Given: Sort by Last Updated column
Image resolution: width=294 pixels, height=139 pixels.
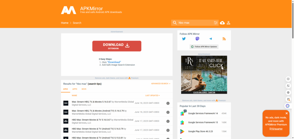Looking at the screenshot, I should click(152, 96).
